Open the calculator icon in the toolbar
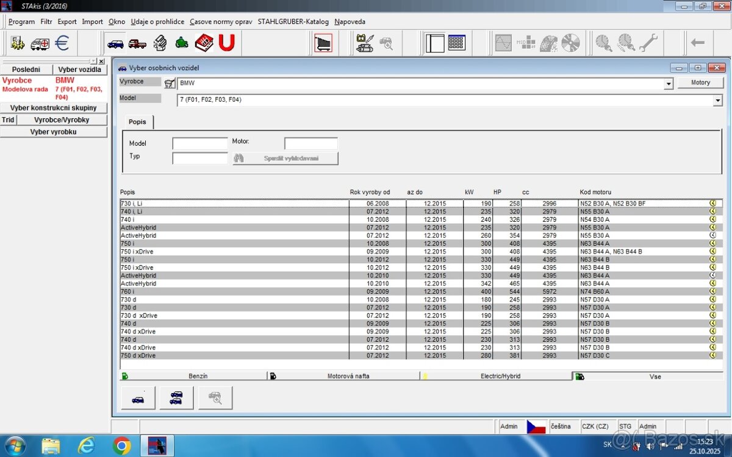 (x=456, y=43)
